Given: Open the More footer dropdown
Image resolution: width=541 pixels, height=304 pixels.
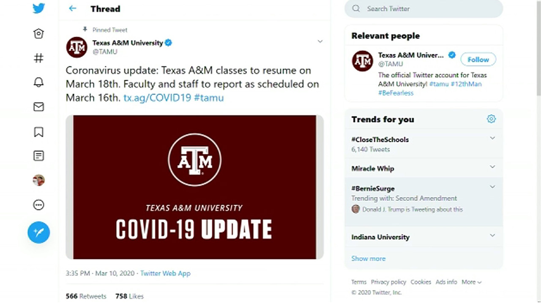Looking at the screenshot, I should click(x=471, y=282).
